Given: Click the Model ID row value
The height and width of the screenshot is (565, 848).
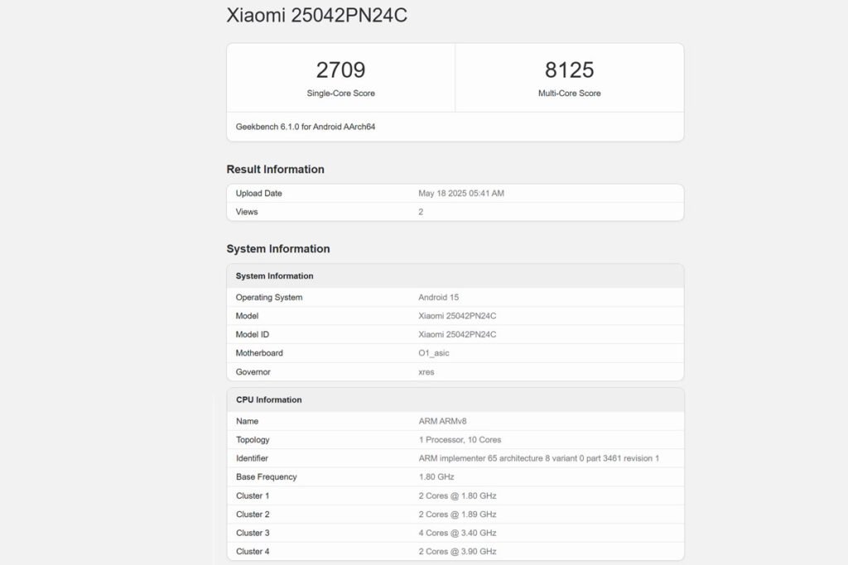Looking at the screenshot, I should point(457,334).
